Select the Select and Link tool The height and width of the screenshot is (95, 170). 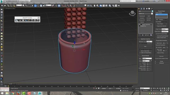click(8, 6)
